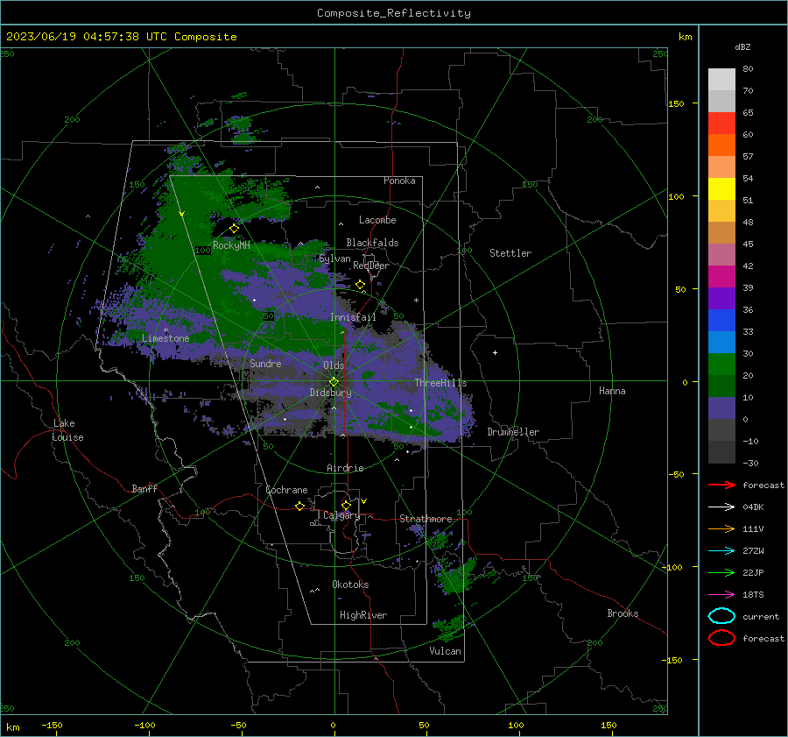Click the Drumheller label
This screenshot has width=788, height=737.
coord(513,432)
